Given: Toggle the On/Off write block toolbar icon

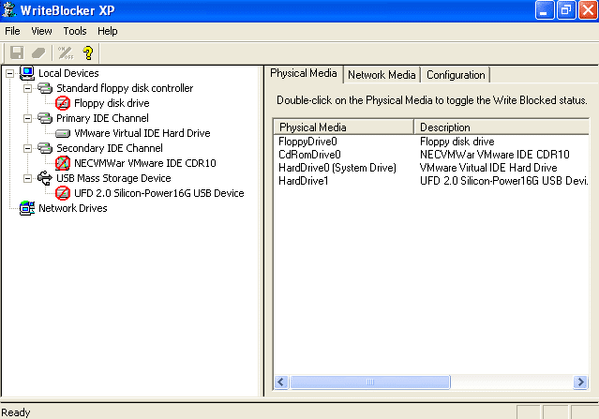Looking at the screenshot, I should [66, 52].
